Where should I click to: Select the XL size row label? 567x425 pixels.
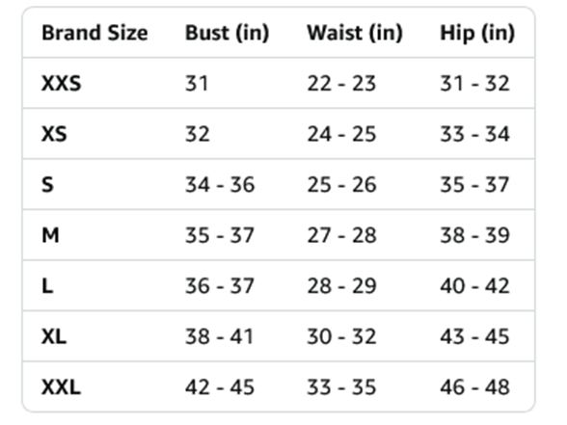pos(54,336)
